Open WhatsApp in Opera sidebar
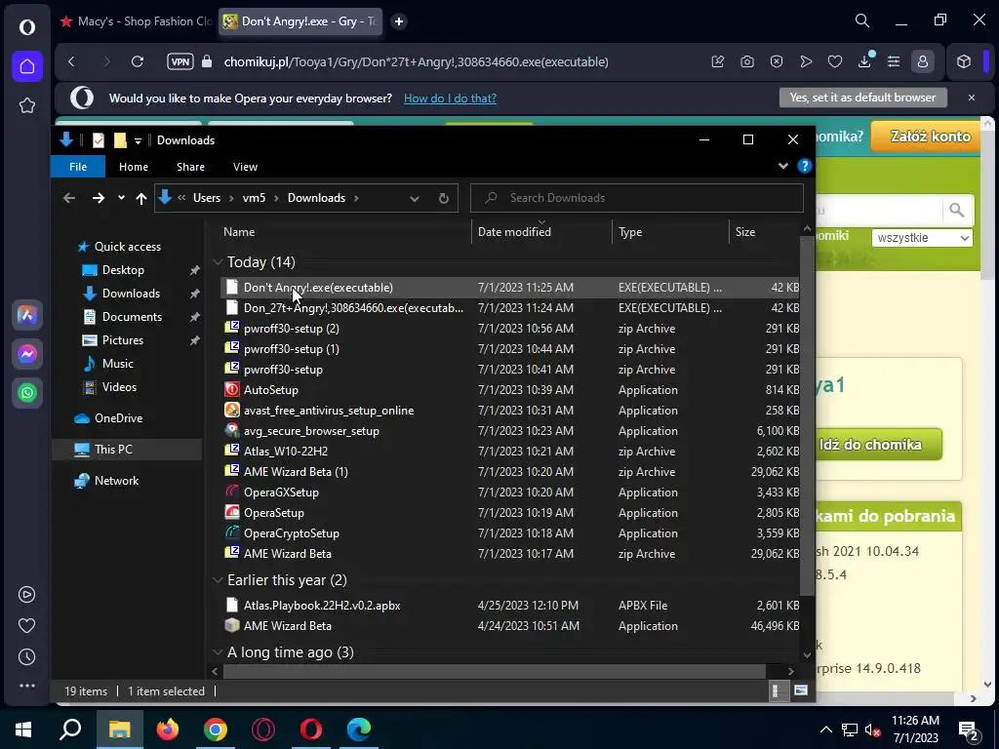 26,392
